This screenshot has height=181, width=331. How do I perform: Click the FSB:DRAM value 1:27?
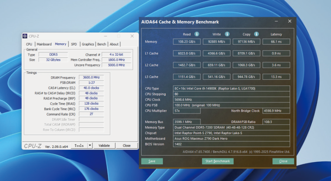(91, 83)
